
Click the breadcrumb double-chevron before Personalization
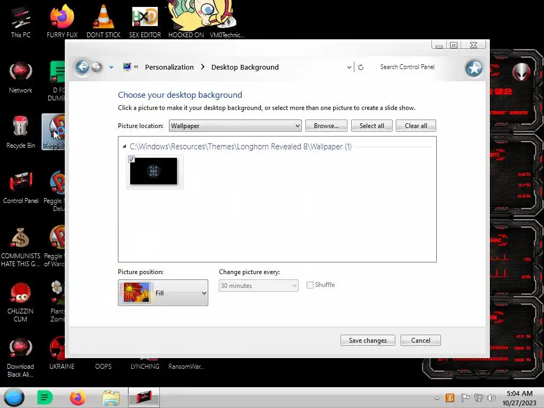(x=137, y=66)
